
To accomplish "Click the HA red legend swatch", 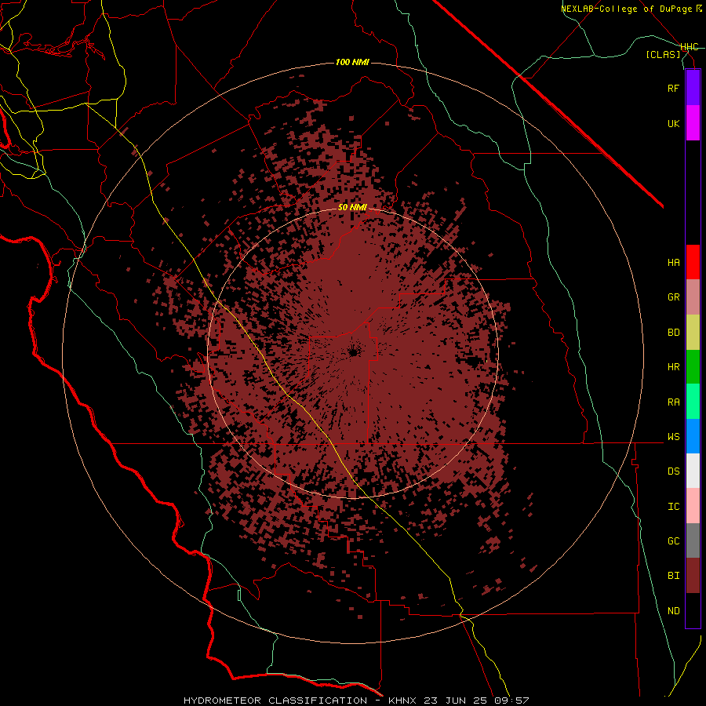I will 693,262.
